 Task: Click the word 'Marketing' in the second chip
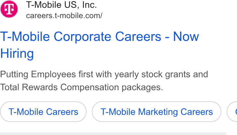(x=158, y=112)
